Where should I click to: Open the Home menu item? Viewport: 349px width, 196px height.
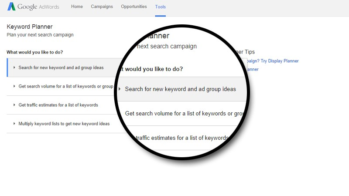[77, 7]
